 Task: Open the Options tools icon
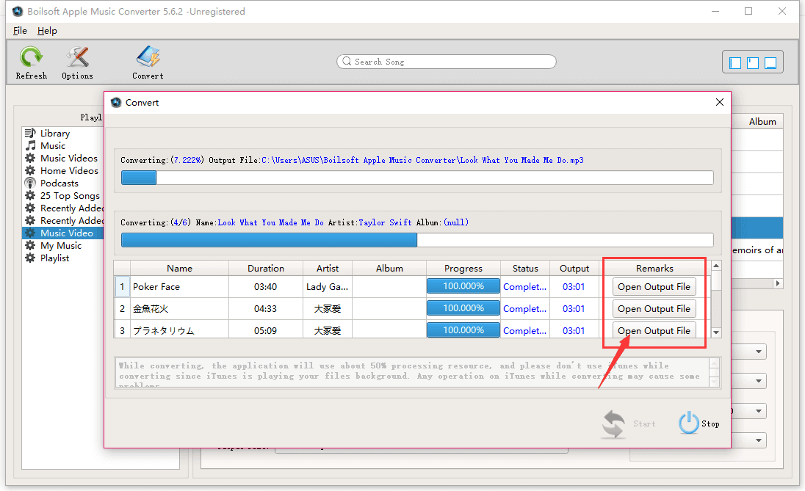click(x=78, y=57)
